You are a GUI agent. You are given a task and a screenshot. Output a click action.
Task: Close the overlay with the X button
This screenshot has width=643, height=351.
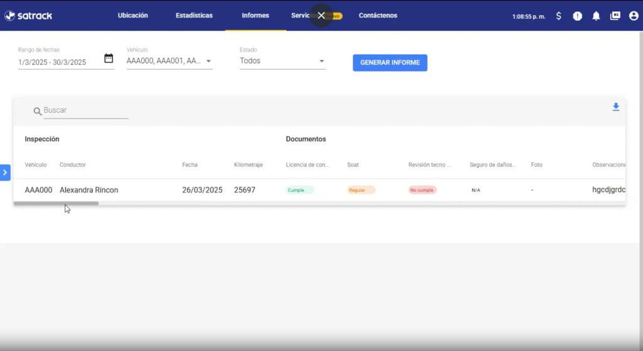pos(321,16)
